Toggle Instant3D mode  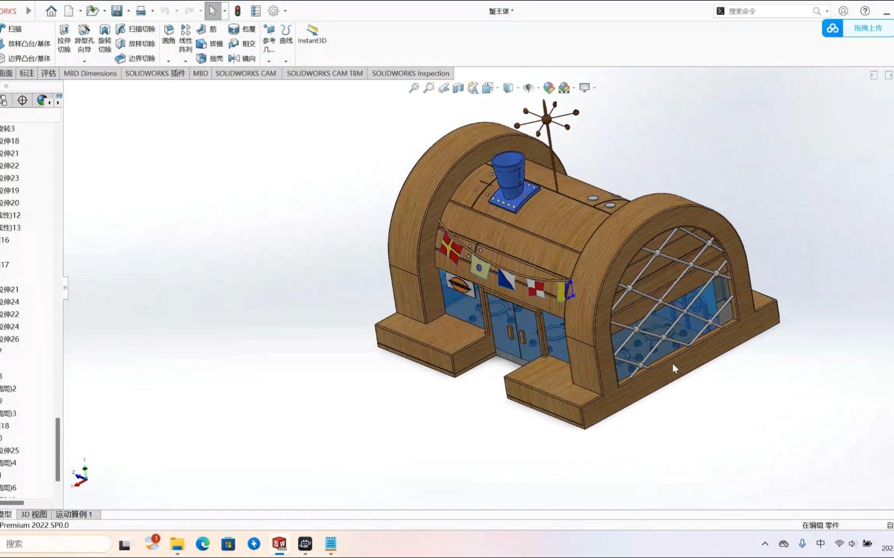[312, 35]
